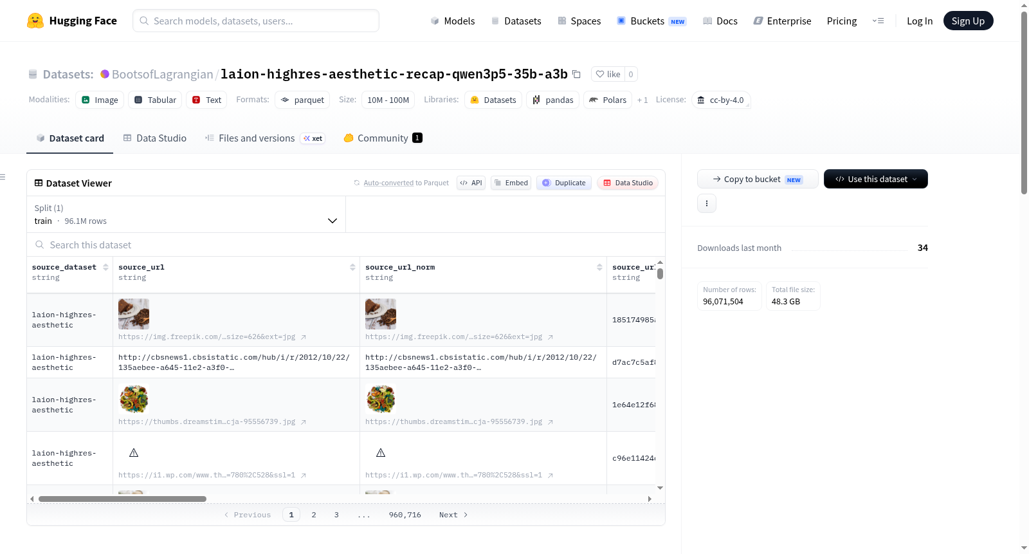Go to the Next page
This screenshot has width=1029, height=554.
click(453, 515)
